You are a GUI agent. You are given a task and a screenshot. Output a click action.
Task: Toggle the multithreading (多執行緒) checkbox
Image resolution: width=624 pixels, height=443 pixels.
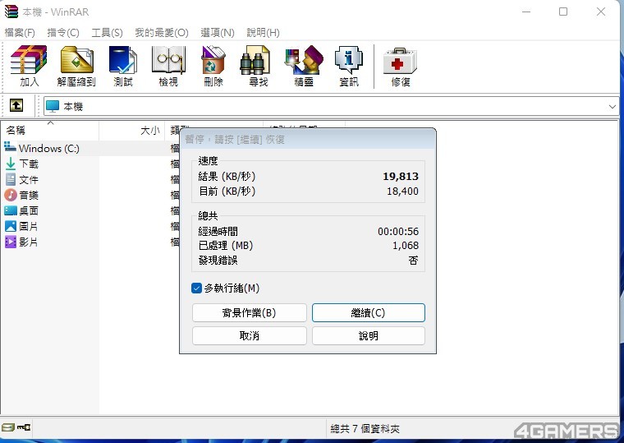point(196,288)
